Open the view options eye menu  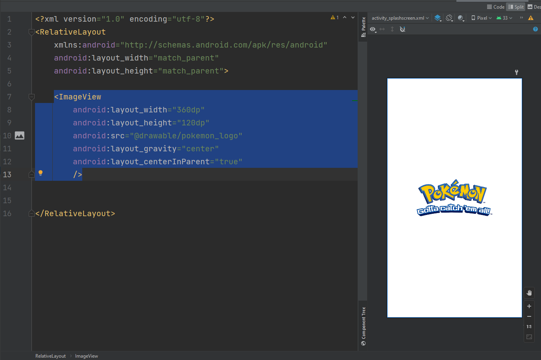click(x=373, y=29)
